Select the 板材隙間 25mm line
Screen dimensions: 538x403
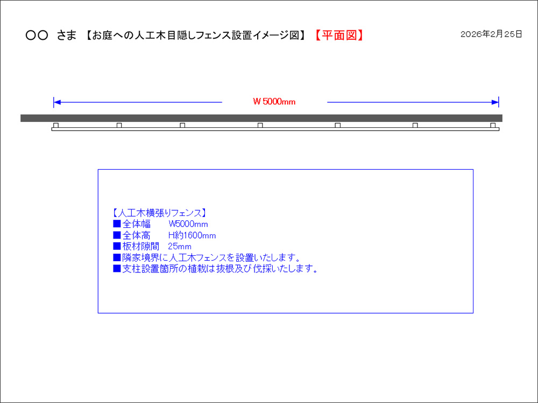[x=152, y=247]
